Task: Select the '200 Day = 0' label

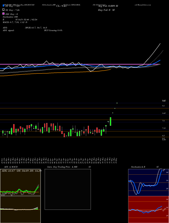Action: pyautogui.click(x=11, y=14)
